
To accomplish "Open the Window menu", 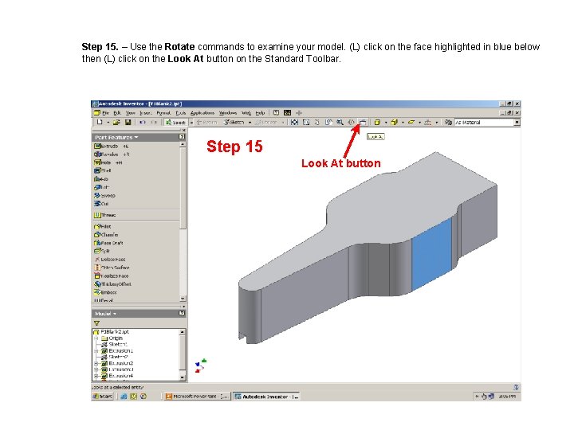I will (x=228, y=113).
